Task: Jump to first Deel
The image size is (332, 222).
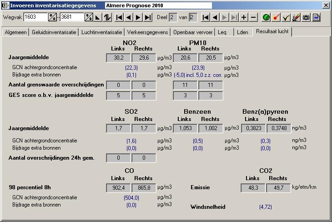Action: point(206,17)
